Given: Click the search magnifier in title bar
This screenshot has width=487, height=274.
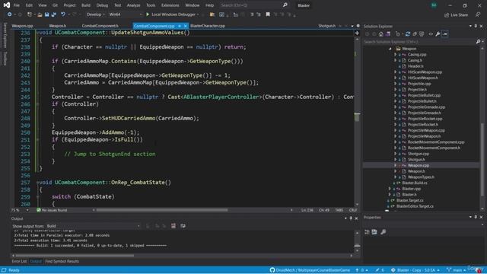Looking at the screenshot, I should tap(285, 5).
